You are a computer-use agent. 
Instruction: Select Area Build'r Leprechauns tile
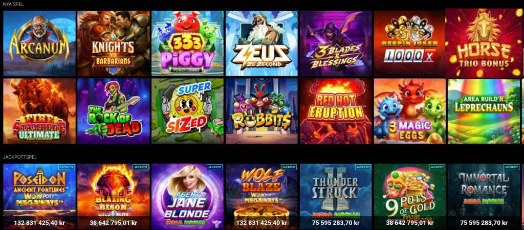point(484,111)
